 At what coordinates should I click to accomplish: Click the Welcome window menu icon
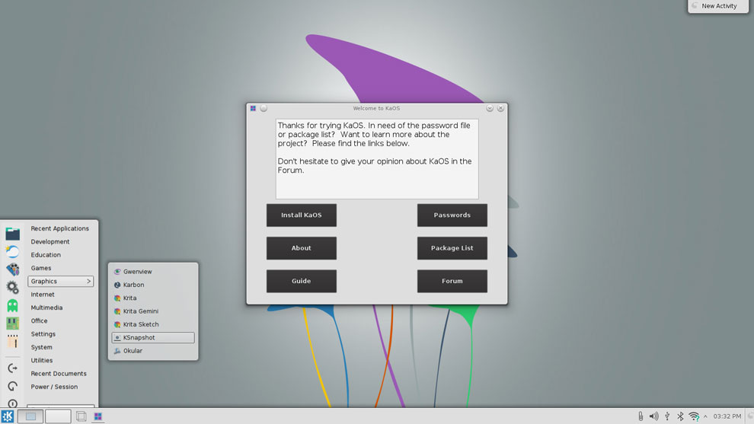253,109
